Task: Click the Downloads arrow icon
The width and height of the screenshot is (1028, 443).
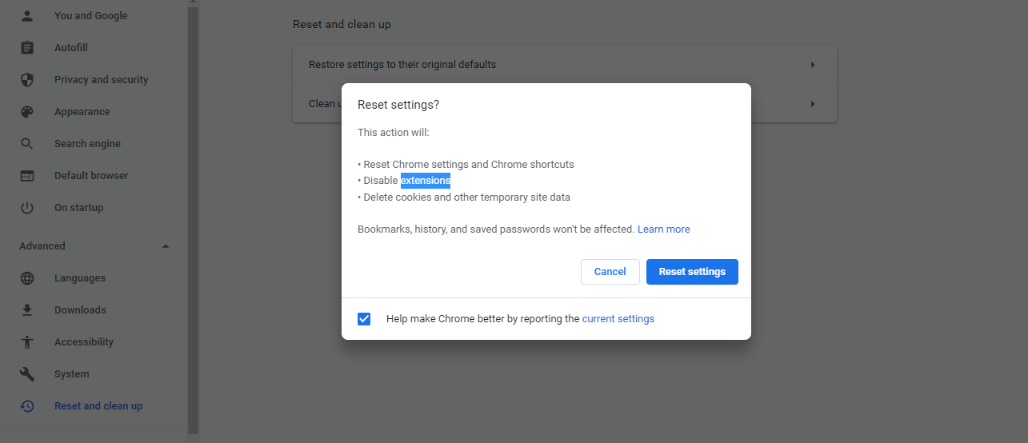Action: click(27, 310)
